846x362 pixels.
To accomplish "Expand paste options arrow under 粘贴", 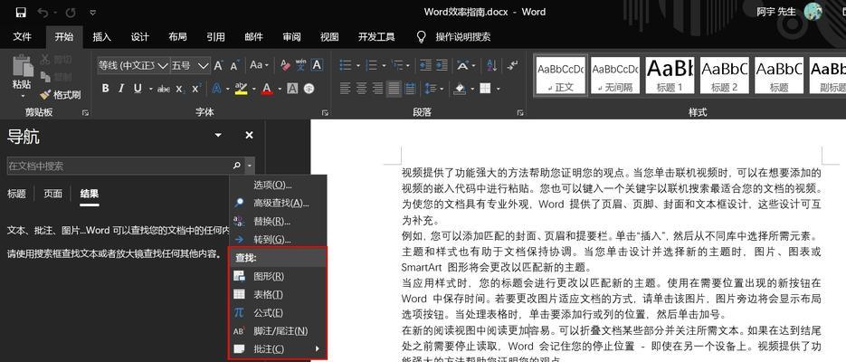I will click(x=24, y=96).
